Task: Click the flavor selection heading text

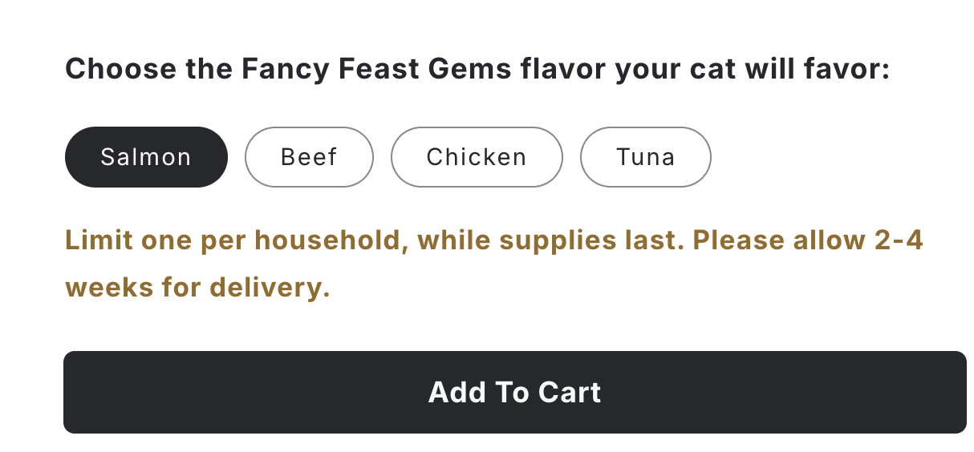Action: (477, 69)
